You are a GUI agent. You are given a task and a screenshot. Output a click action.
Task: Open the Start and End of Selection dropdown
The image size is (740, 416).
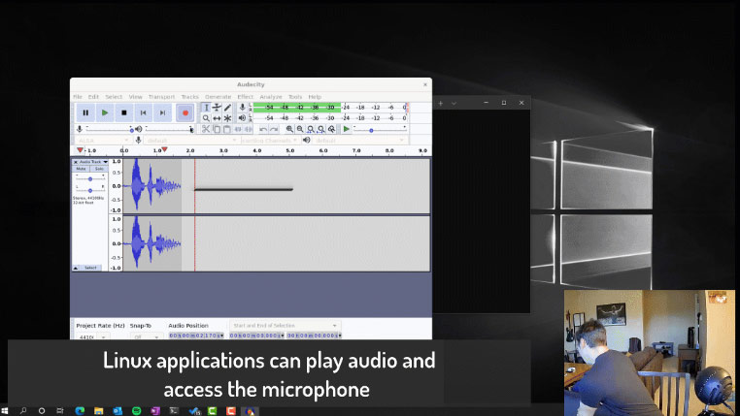tap(335, 325)
